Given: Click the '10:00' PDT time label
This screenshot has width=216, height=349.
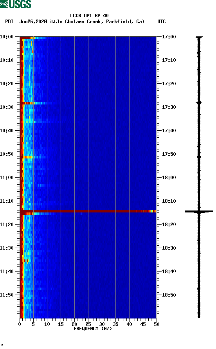Looking at the screenshot, I should 7,36.
